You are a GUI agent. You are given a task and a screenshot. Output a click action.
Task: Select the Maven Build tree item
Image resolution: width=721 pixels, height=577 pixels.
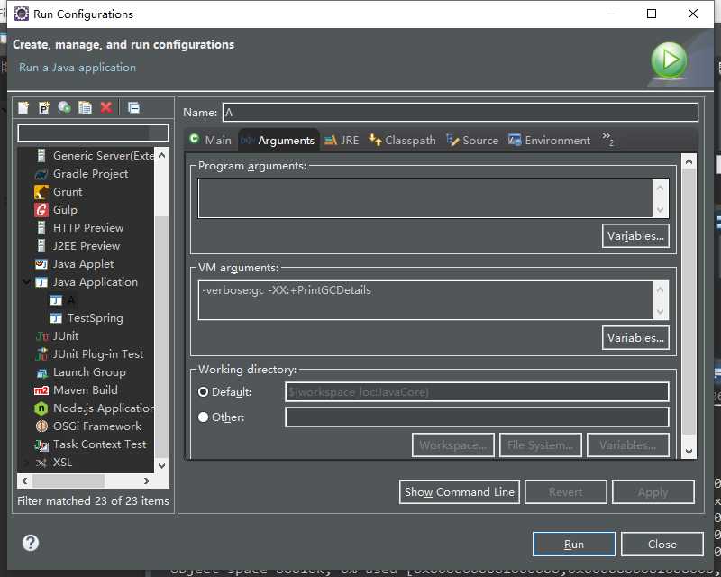(x=85, y=390)
